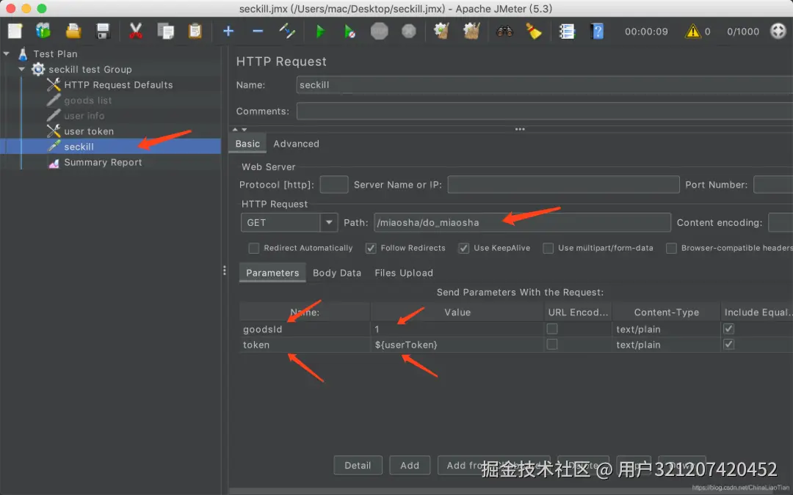
Task: Toggle Follow Redirects checkbox
Action: click(x=371, y=248)
